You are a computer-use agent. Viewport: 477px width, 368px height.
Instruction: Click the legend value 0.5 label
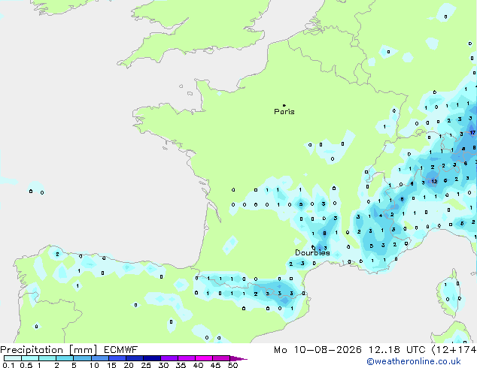(x=26, y=365)
